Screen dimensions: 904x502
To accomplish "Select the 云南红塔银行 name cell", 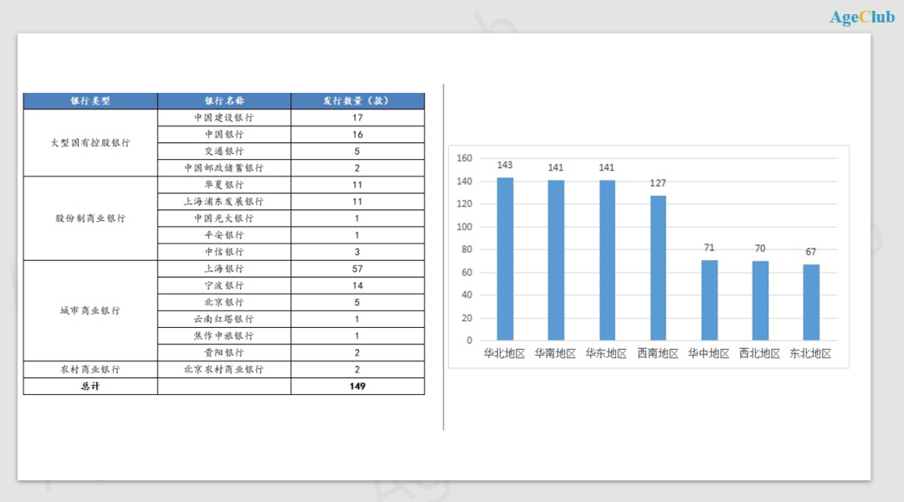I will pyautogui.click(x=224, y=319).
